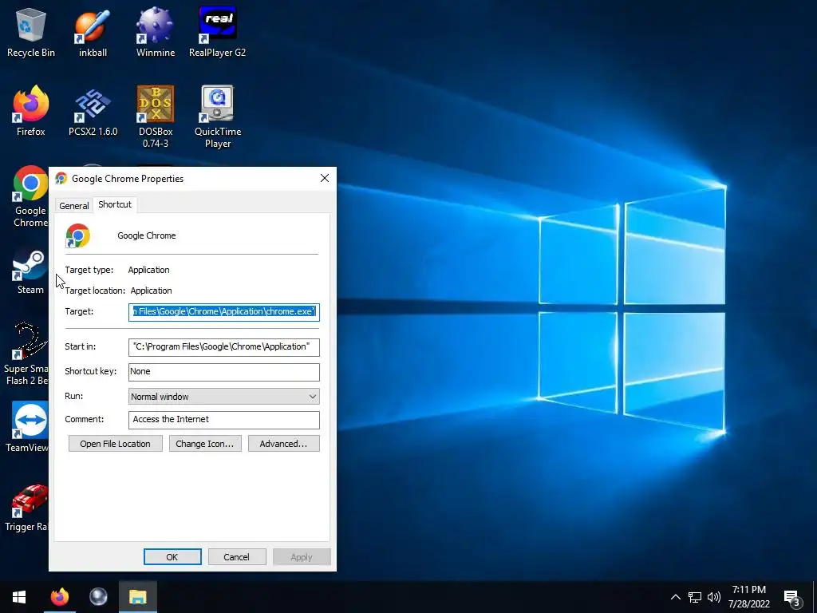Open the volume tray icon

coord(714,597)
